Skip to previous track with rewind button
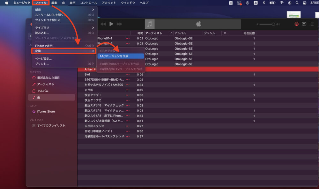 pyautogui.click(x=103, y=24)
